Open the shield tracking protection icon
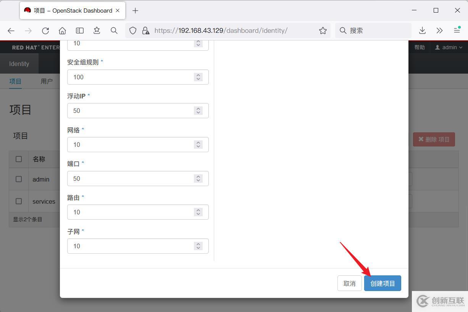468x312 pixels. tap(133, 31)
